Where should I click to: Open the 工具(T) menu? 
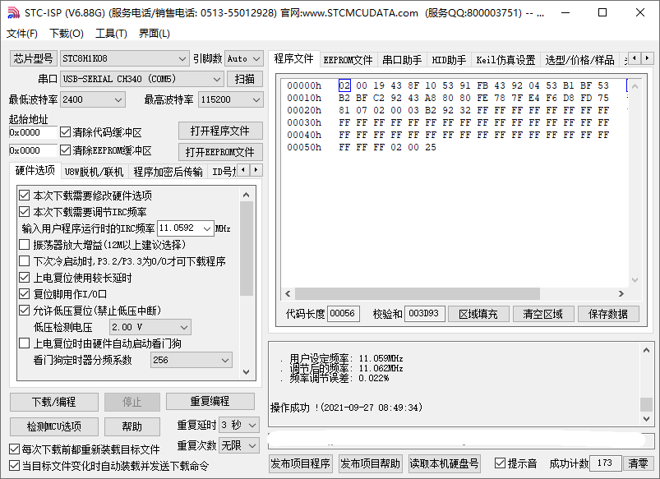click(x=106, y=34)
